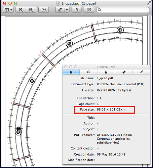Open the Encryption lock tab in inspector

tap(106, 72)
